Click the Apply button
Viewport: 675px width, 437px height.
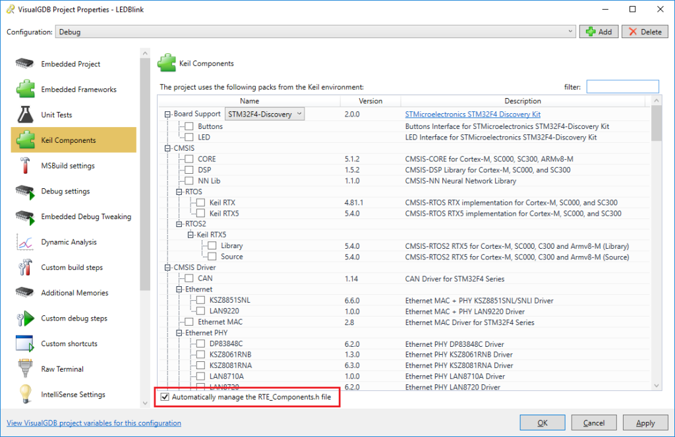[x=645, y=423]
